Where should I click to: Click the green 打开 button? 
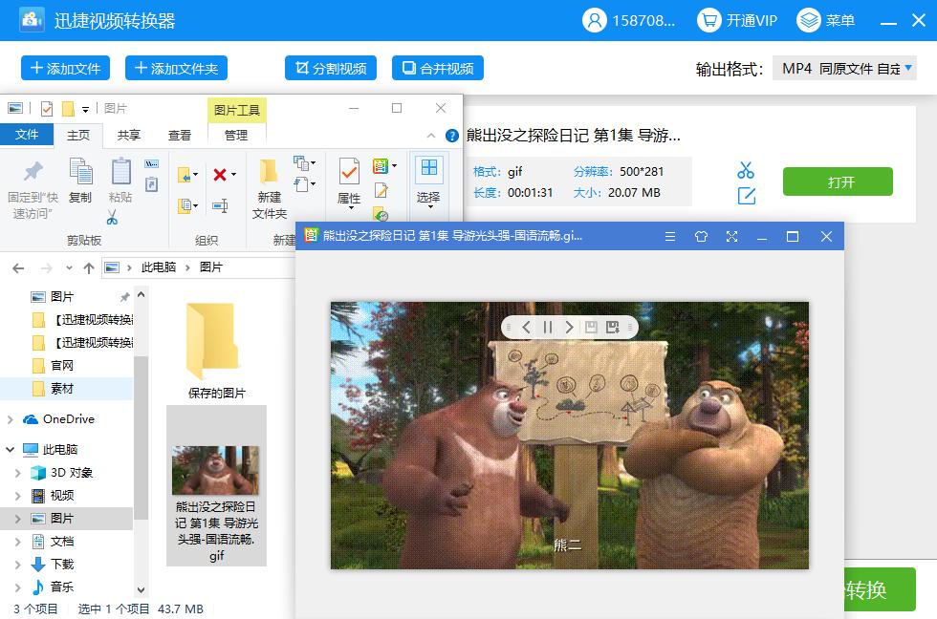click(x=837, y=182)
